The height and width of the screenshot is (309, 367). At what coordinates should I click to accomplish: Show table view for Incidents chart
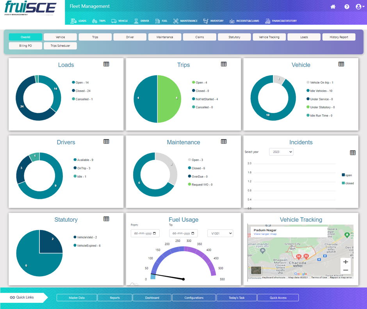353,153
